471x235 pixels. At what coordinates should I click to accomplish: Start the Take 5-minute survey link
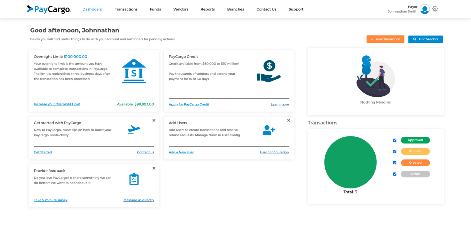coord(51,200)
